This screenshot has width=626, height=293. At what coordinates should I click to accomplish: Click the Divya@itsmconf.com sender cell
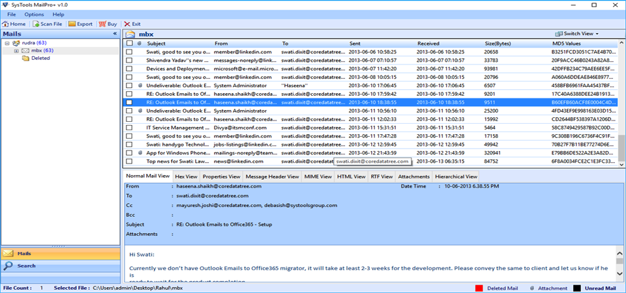tap(240, 128)
